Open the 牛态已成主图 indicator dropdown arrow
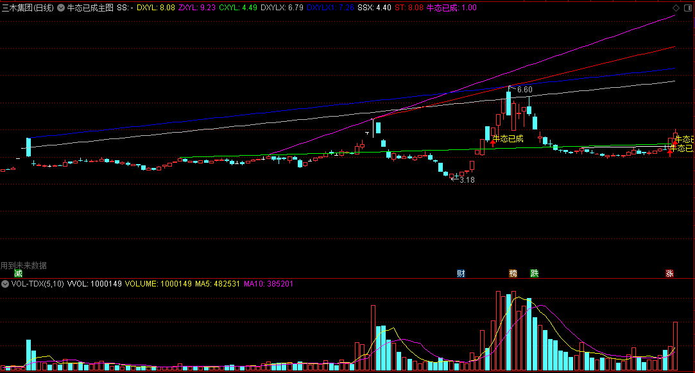695x373 pixels. click(61, 8)
